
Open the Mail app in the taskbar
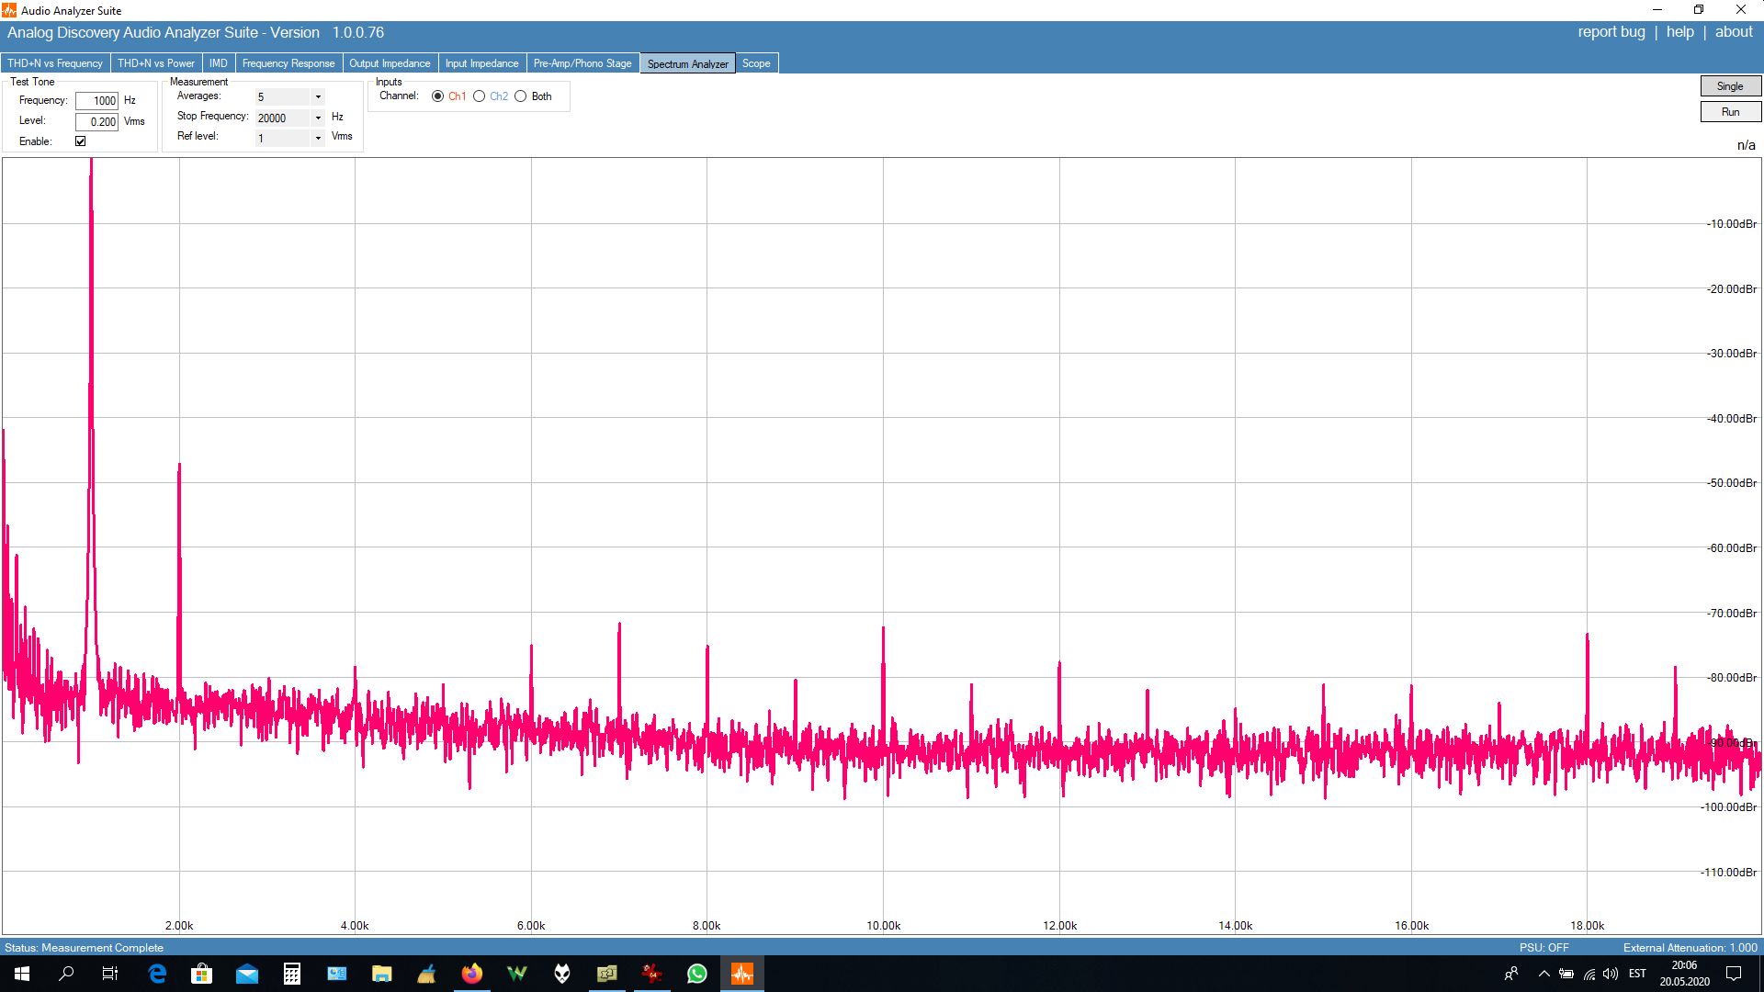coord(246,974)
